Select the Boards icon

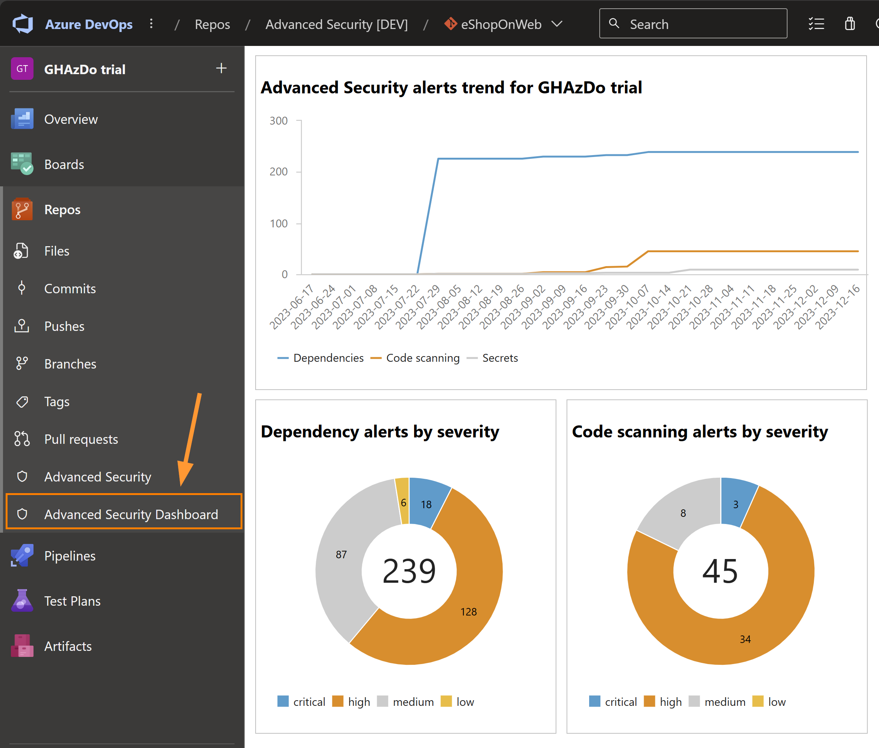click(22, 164)
